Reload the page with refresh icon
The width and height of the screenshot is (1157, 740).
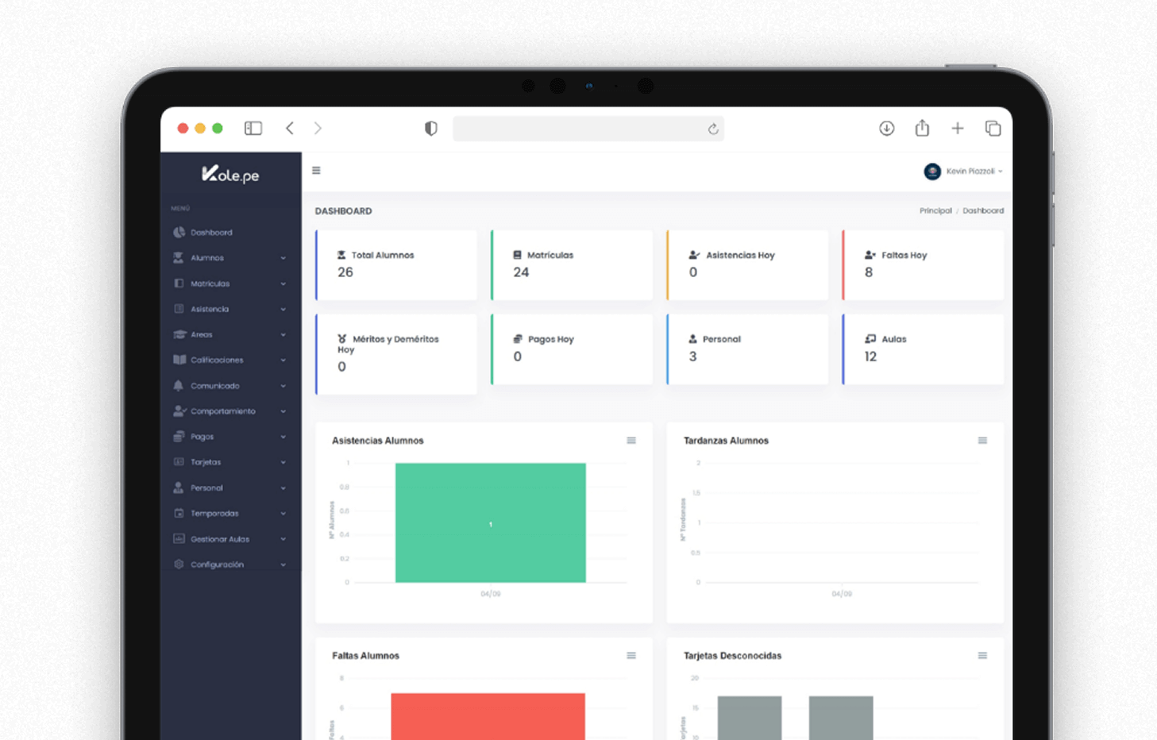coord(713,129)
